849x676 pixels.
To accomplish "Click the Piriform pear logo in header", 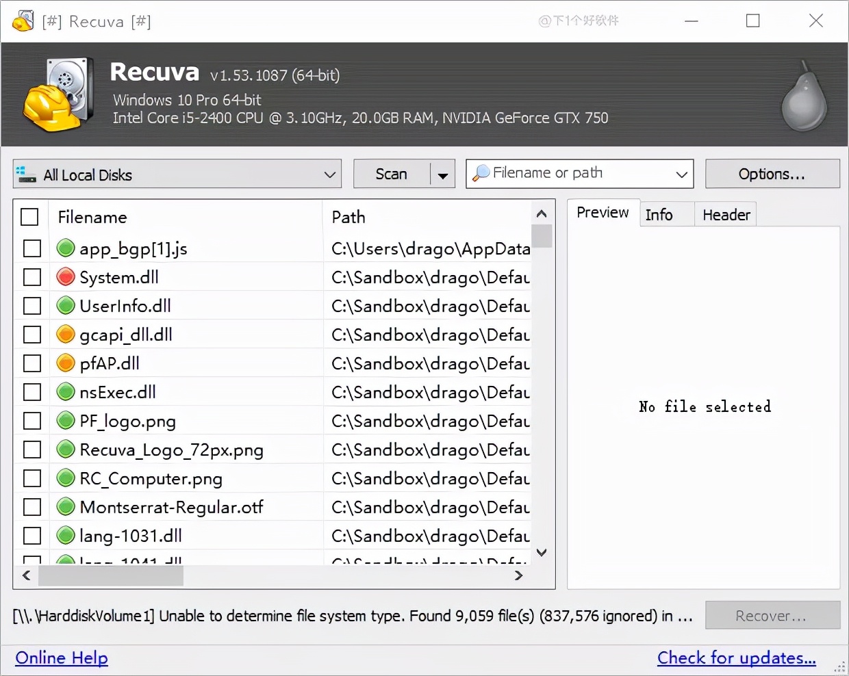I will (x=804, y=96).
